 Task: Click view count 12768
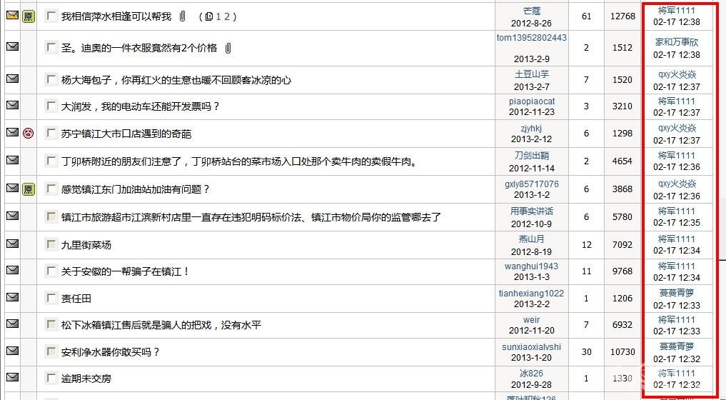click(x=622, y=16)
